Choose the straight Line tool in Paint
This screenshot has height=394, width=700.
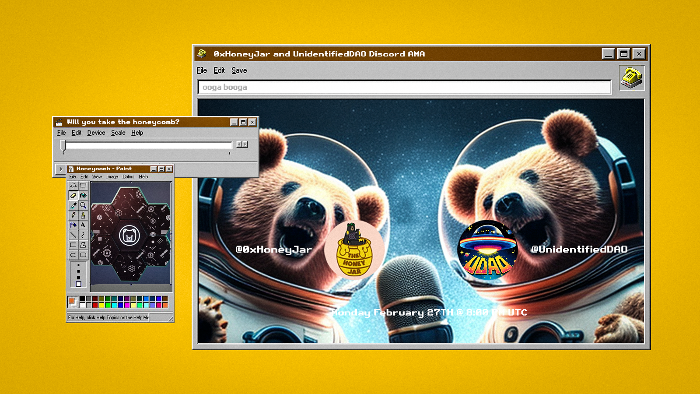pos(73,235)
